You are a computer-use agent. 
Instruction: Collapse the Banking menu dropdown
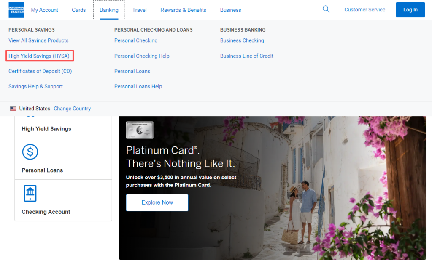click(x=109, y=10)
